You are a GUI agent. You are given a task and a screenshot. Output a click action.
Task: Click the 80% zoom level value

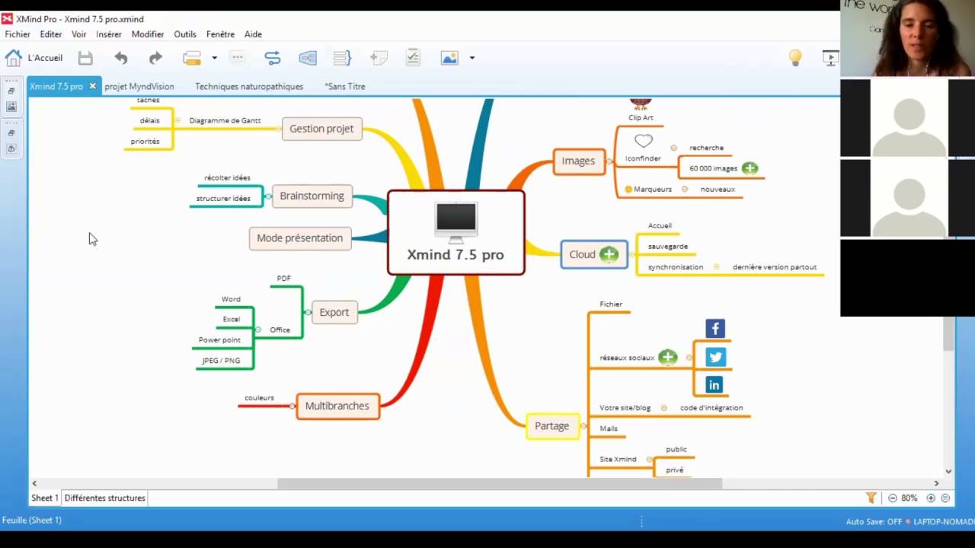[909, 498]
